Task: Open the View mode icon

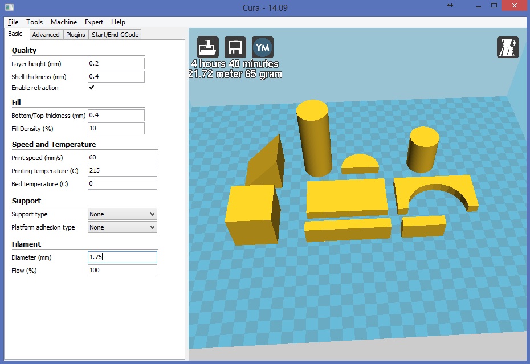Action: point(508,47)
